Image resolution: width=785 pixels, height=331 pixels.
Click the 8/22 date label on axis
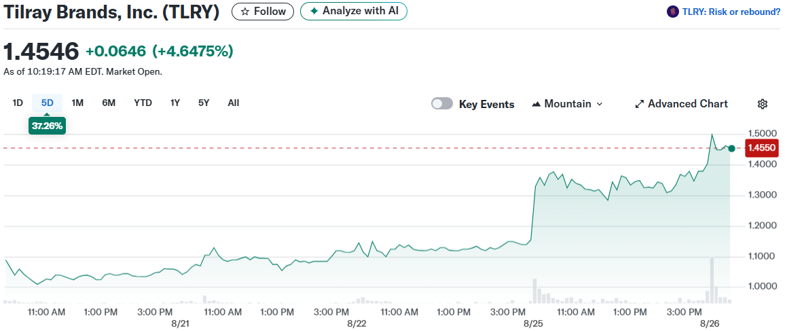coord(357,324)
